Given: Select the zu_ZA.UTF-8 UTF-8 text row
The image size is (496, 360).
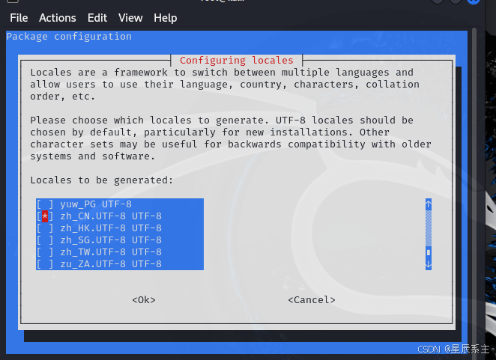Looking at the screenshot, I should coord(111,264).
